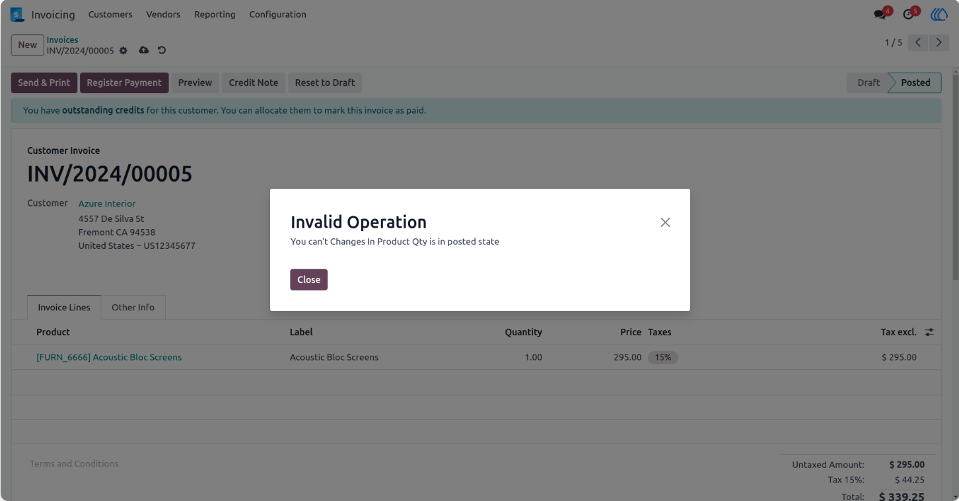Click the Credit Note button
This screenshot has width=959, height=501.
coord(254,83)
